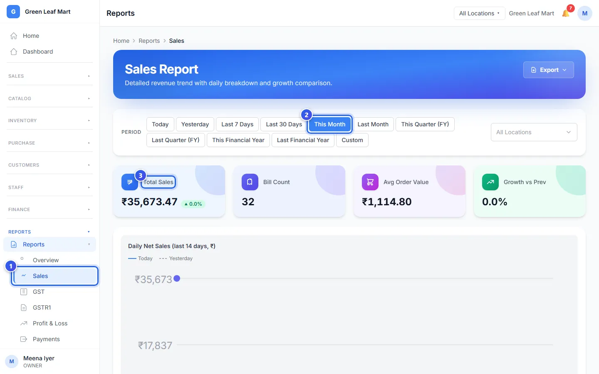
Task: Open the Payments report
Action: pos(54,339)
